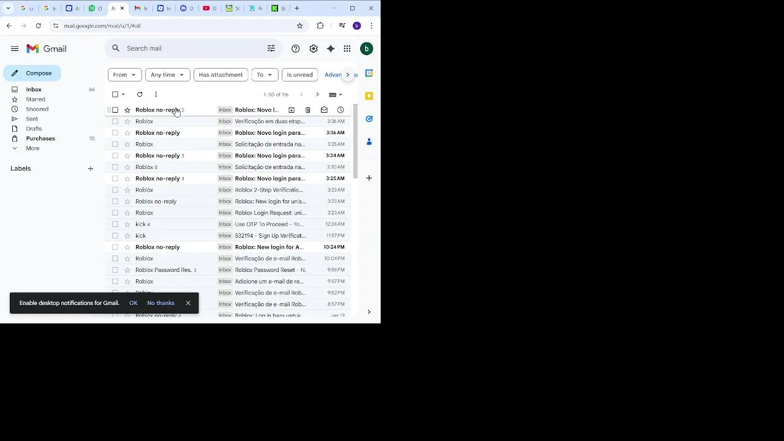
Task: Open the To filter dropdown
Action: click(265, 75)
